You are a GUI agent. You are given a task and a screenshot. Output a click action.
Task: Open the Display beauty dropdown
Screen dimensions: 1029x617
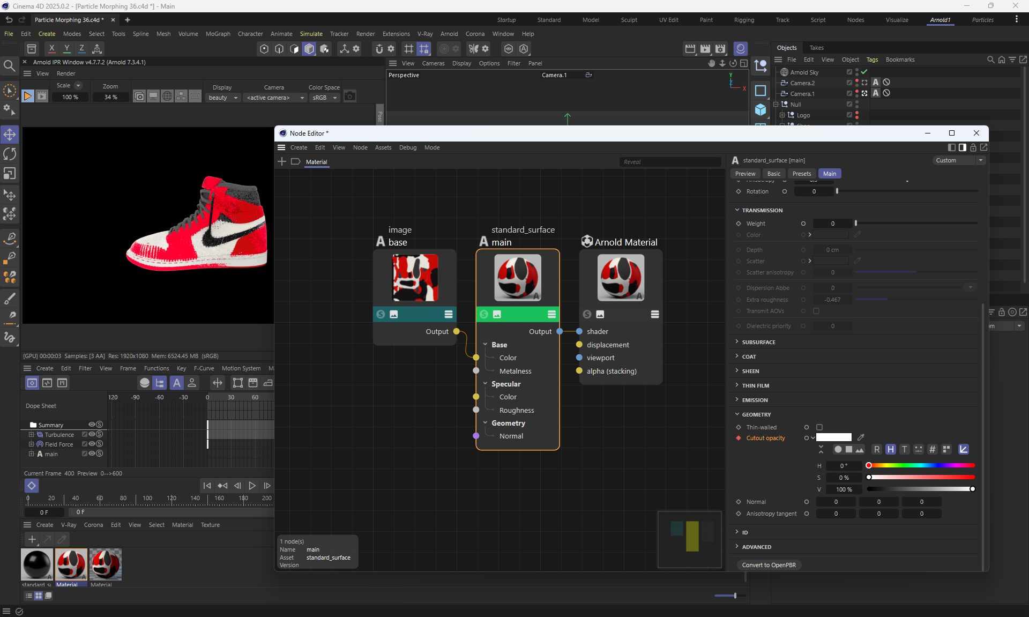(x=223, y=98)
